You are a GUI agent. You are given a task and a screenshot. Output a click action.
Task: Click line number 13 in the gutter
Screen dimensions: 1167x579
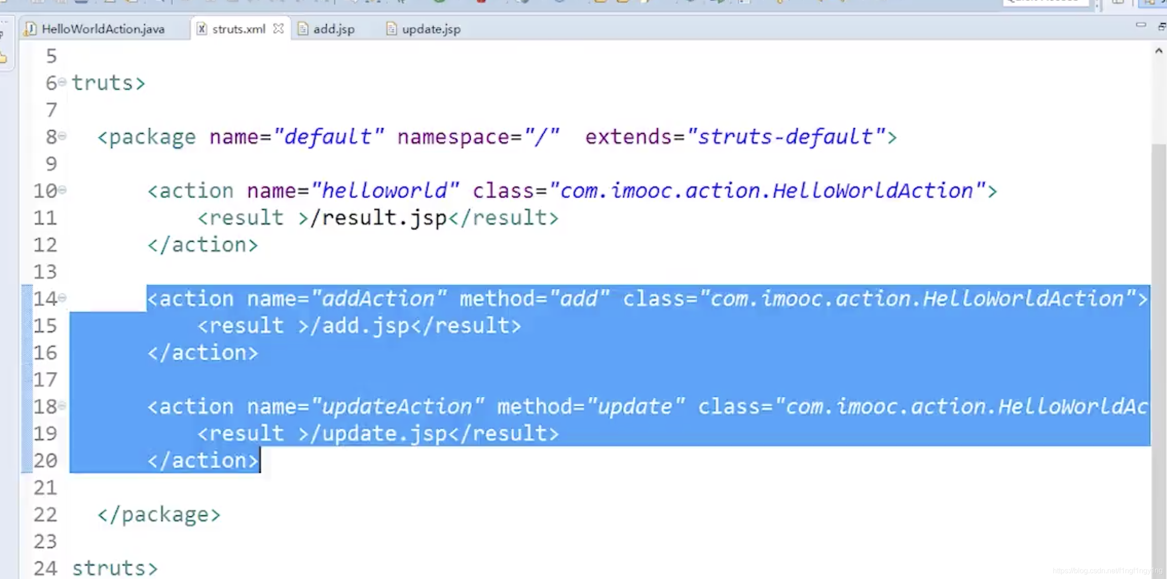pos(45,272)
